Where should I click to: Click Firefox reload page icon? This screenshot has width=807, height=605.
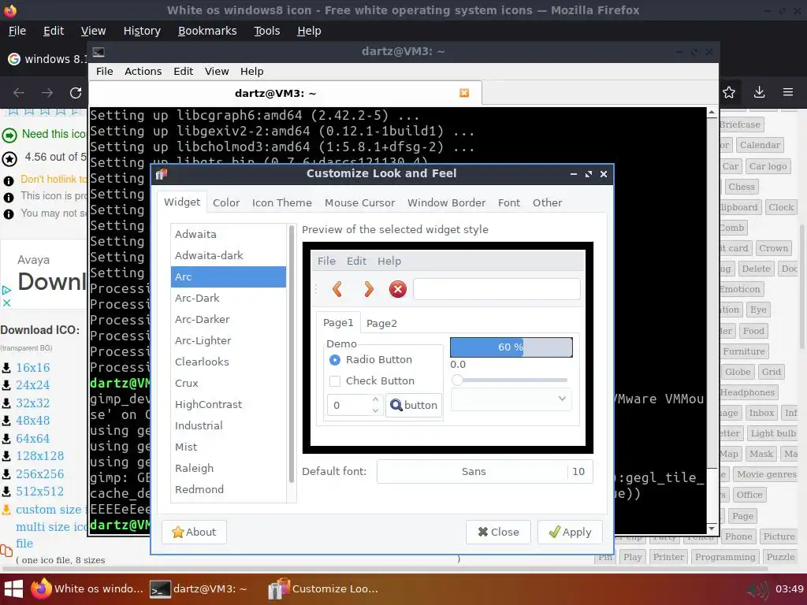tap(76, 93)
